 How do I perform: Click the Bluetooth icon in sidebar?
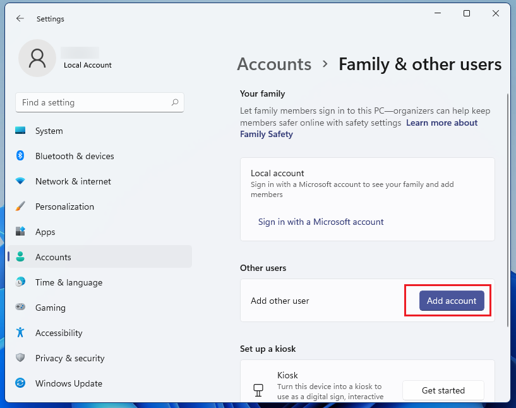click(20, 155)
